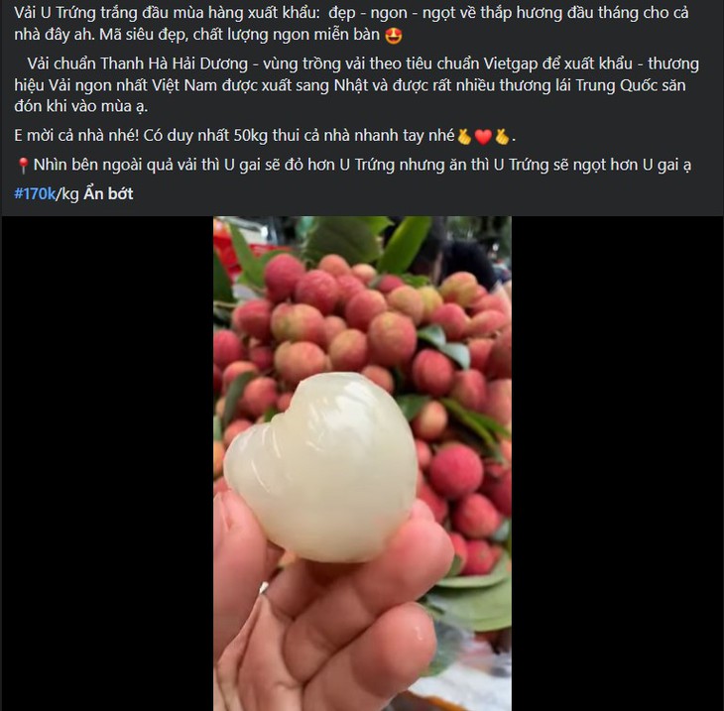Click the heart-eyes emoji after miễn bàn

[394, 36]
